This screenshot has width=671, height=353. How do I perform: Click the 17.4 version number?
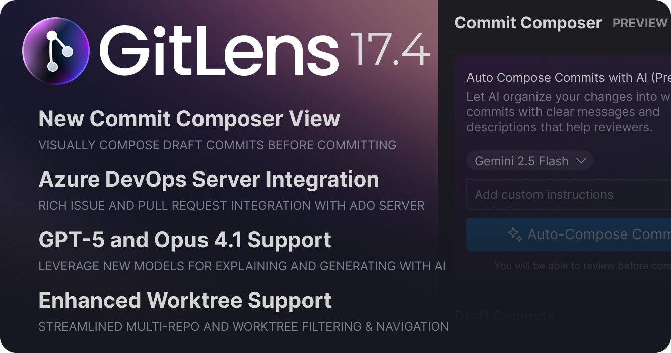pos(390,49)
